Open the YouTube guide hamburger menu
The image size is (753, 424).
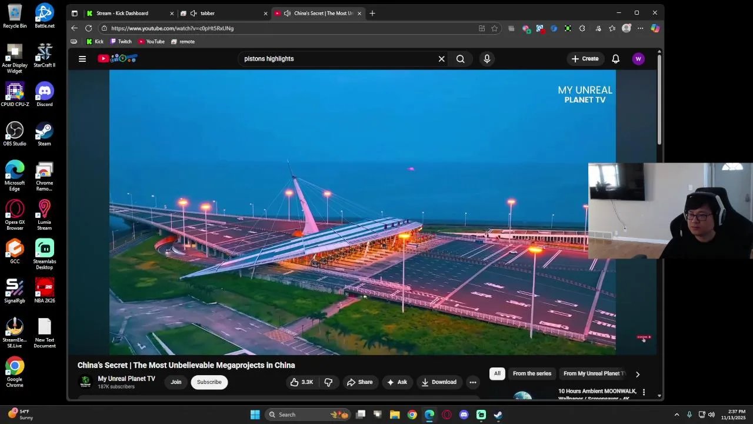click(x=82, y=59)
